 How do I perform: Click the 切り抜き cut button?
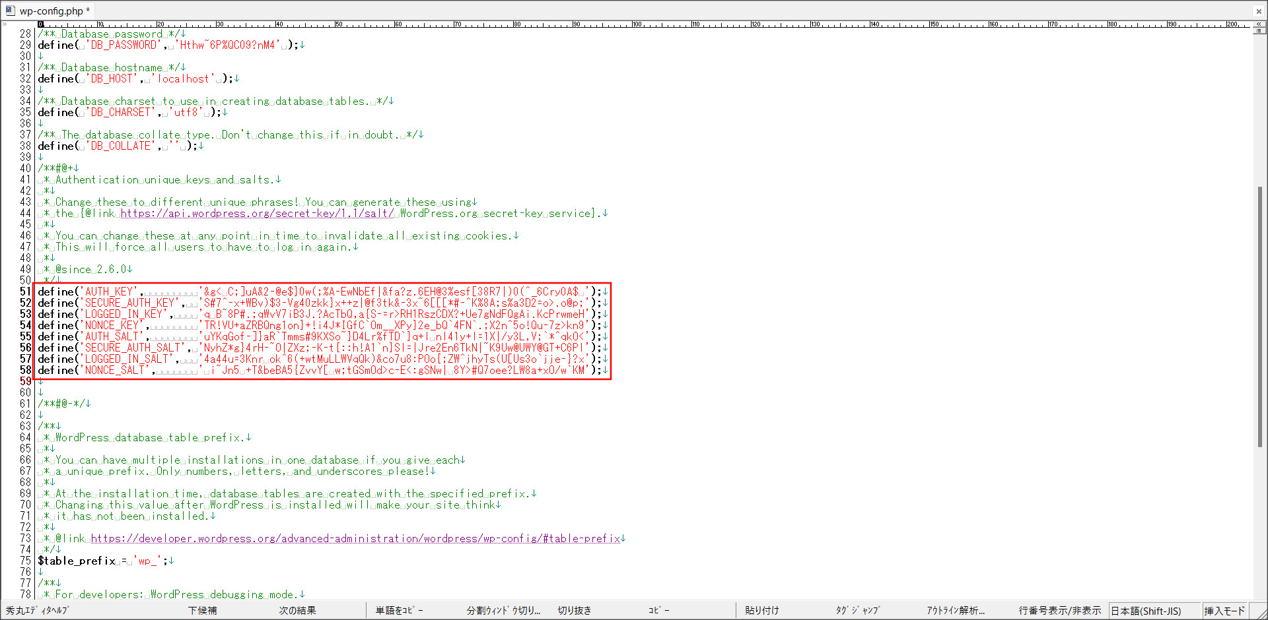(574, 611)
